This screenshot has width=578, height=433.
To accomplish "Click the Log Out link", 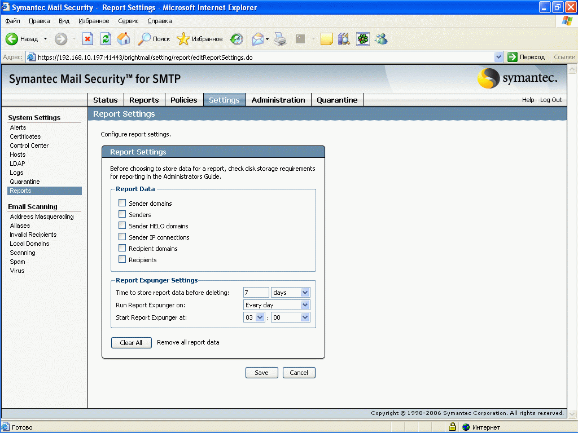I will (x=551, y=100).
